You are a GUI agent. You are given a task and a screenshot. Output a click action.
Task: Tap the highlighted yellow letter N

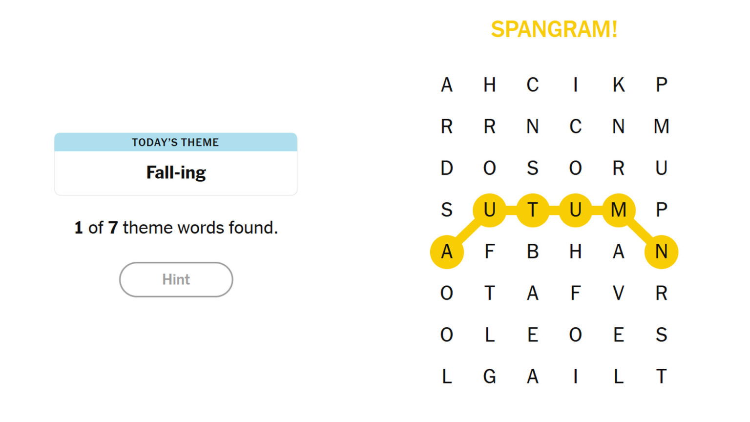[661, 252]
